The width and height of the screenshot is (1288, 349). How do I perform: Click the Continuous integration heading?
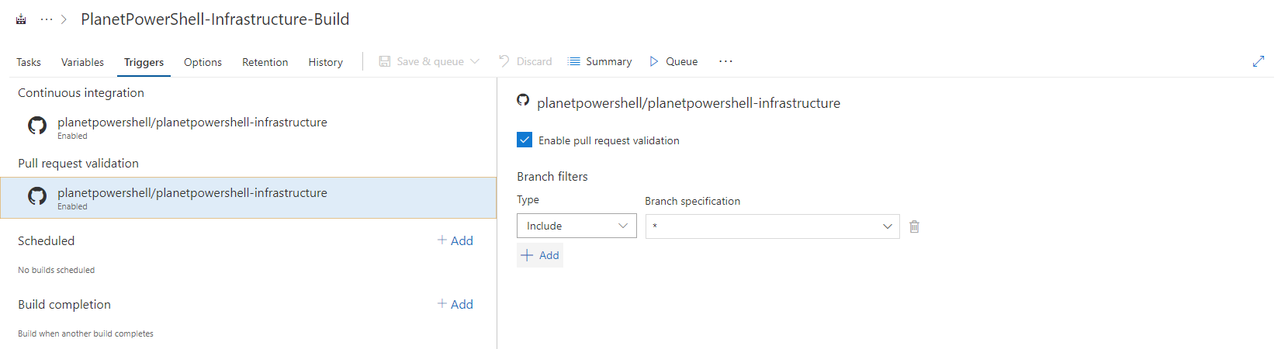pos(81,92)
